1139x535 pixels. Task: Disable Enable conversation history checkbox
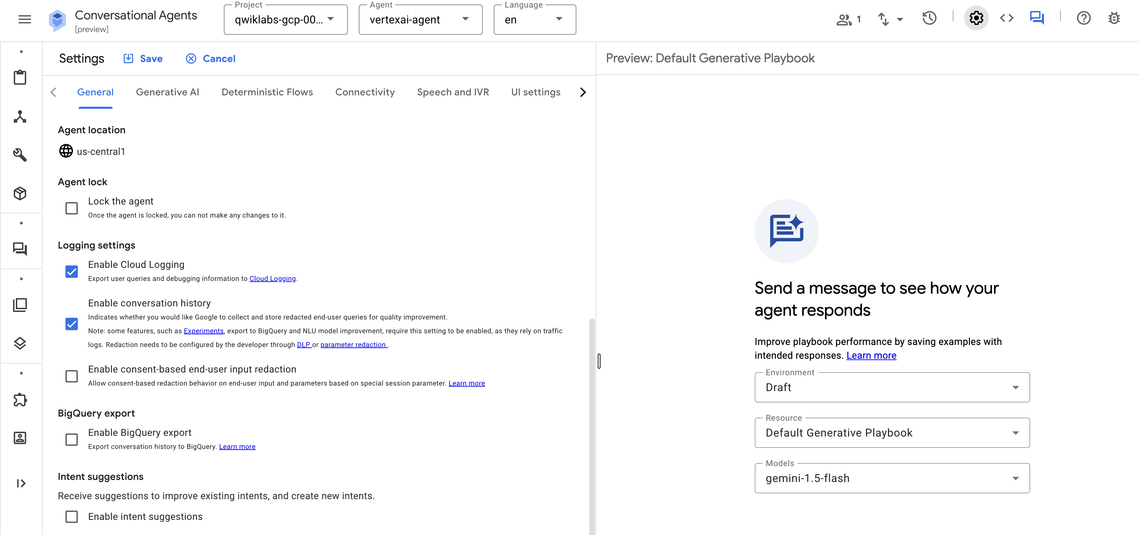(72, 324)
